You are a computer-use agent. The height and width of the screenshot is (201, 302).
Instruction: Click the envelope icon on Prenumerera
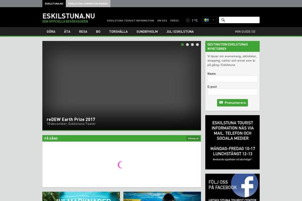[221, 103]
